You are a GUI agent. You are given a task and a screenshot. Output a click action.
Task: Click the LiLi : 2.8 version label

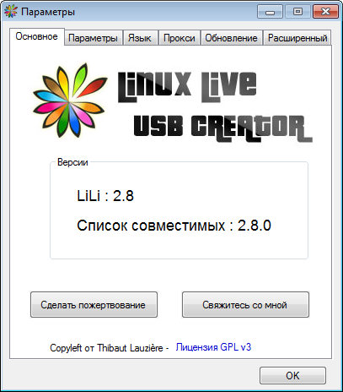(105, 195)
